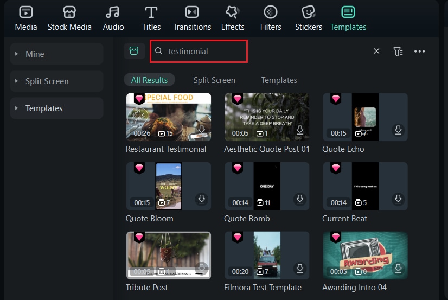Click the "Current Beat" title text
Image resolution: width=448 pixels, height=300 pixels.
pos(344,219)
